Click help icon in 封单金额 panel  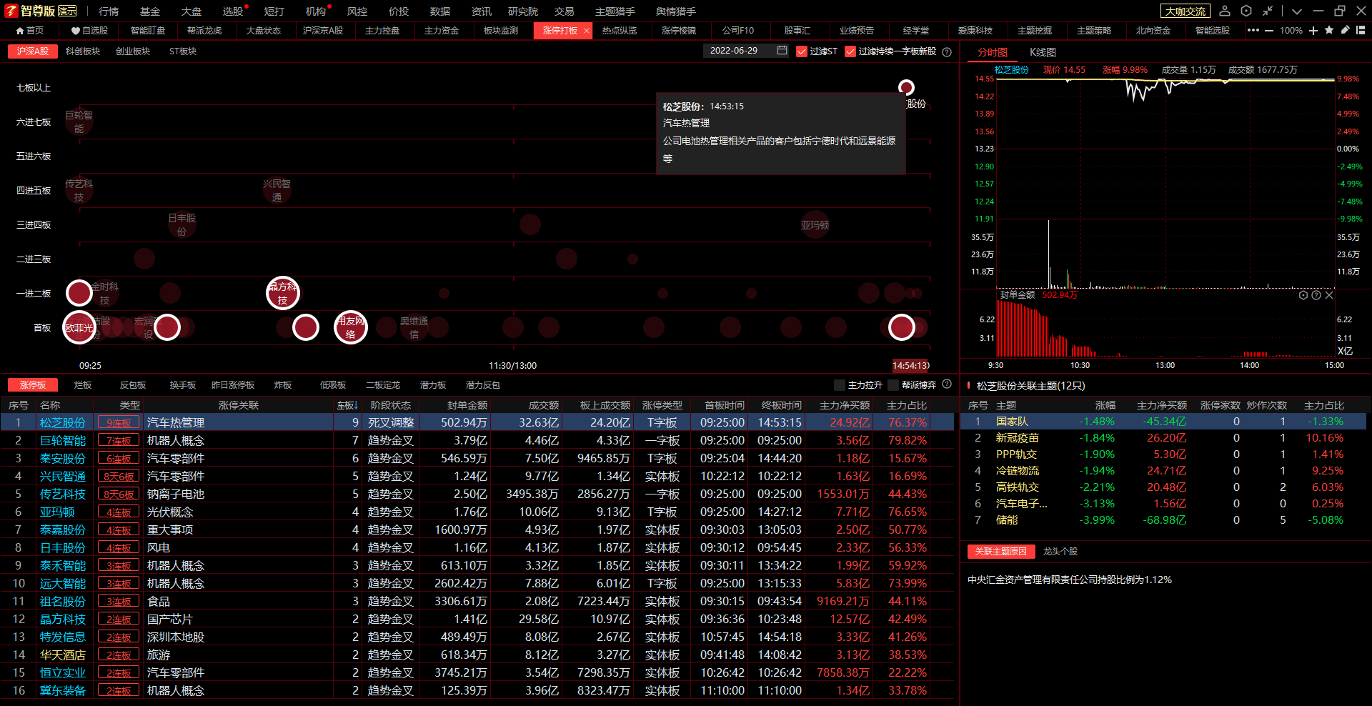click(x=1316, y=295)
